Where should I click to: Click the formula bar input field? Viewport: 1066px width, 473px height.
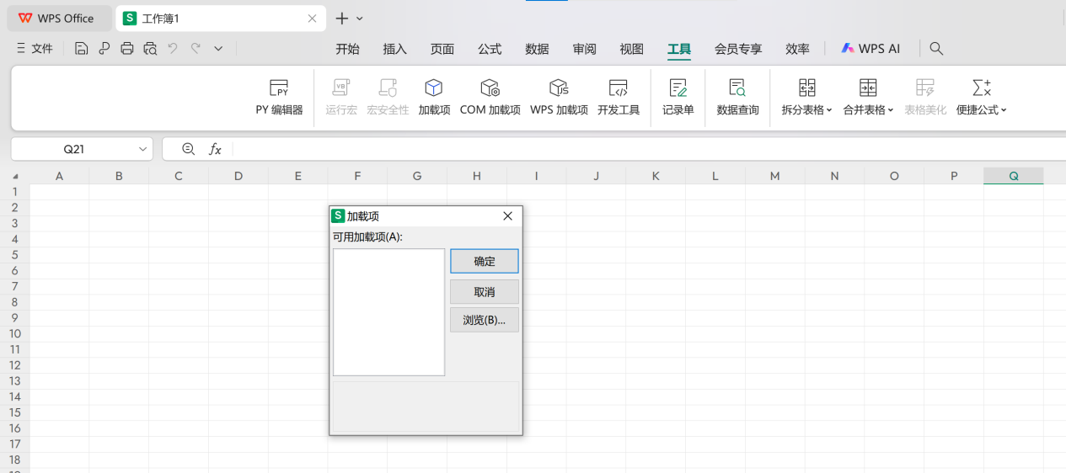pos(649,149)
